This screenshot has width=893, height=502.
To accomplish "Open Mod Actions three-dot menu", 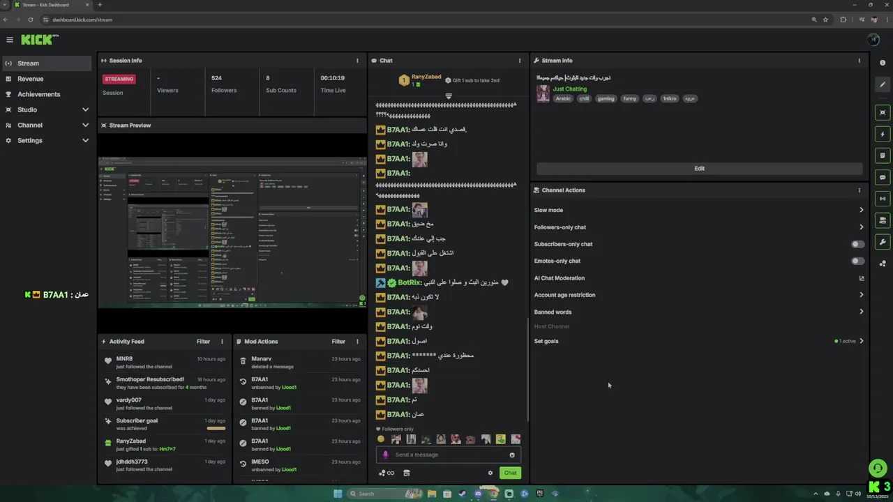I will pos(357,342).
